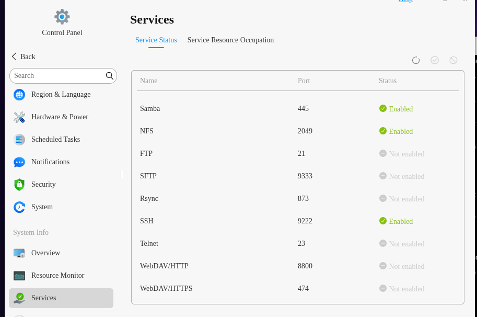Click the Security shield icon
Viewport: 477px width, 317px height.
[x=19, y=185]
